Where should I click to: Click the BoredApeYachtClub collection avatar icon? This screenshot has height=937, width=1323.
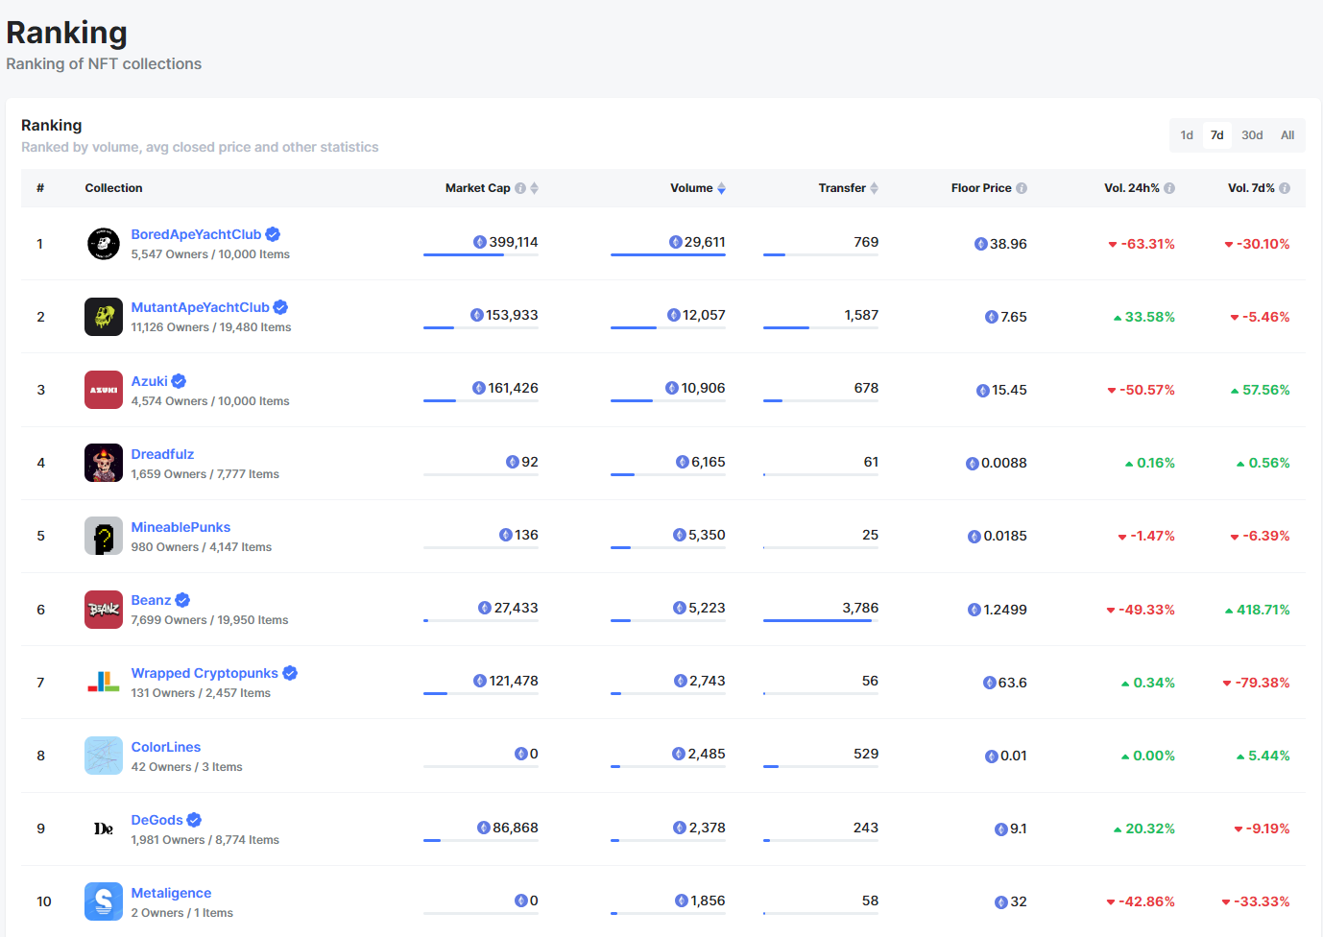103,244
